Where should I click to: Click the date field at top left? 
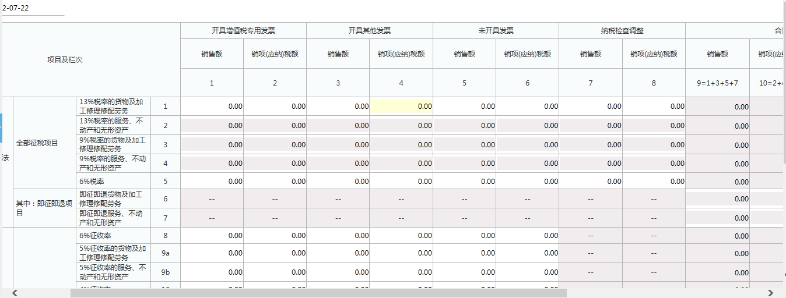point(32,8)
